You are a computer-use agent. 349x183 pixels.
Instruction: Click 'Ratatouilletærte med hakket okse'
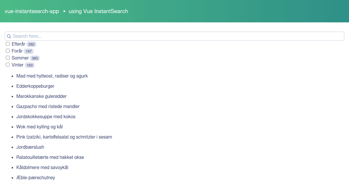click(x=50, y=157)
